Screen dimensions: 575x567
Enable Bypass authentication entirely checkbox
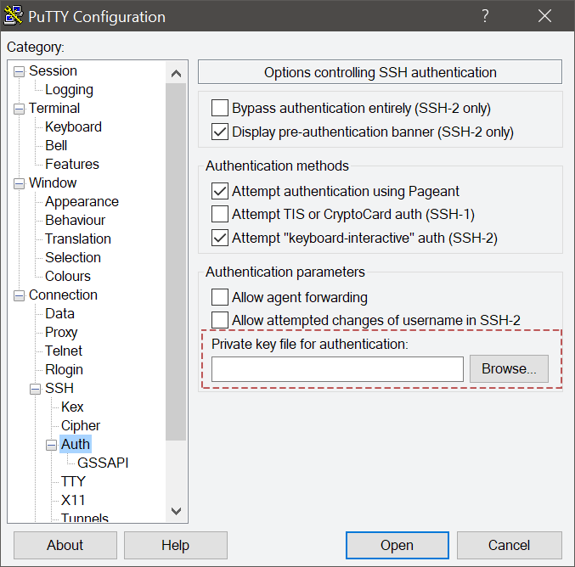pos(220,108)
